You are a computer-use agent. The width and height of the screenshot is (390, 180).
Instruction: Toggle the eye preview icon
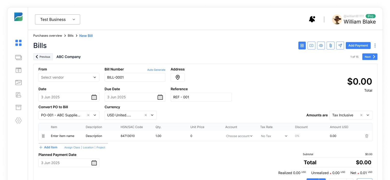coord(321,46)
